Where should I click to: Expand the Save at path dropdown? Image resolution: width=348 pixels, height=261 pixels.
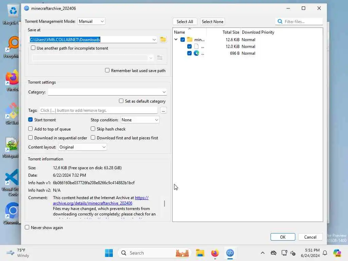tap(154, 39)
